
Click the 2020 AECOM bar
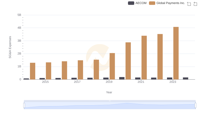click(x=122, y=78)
